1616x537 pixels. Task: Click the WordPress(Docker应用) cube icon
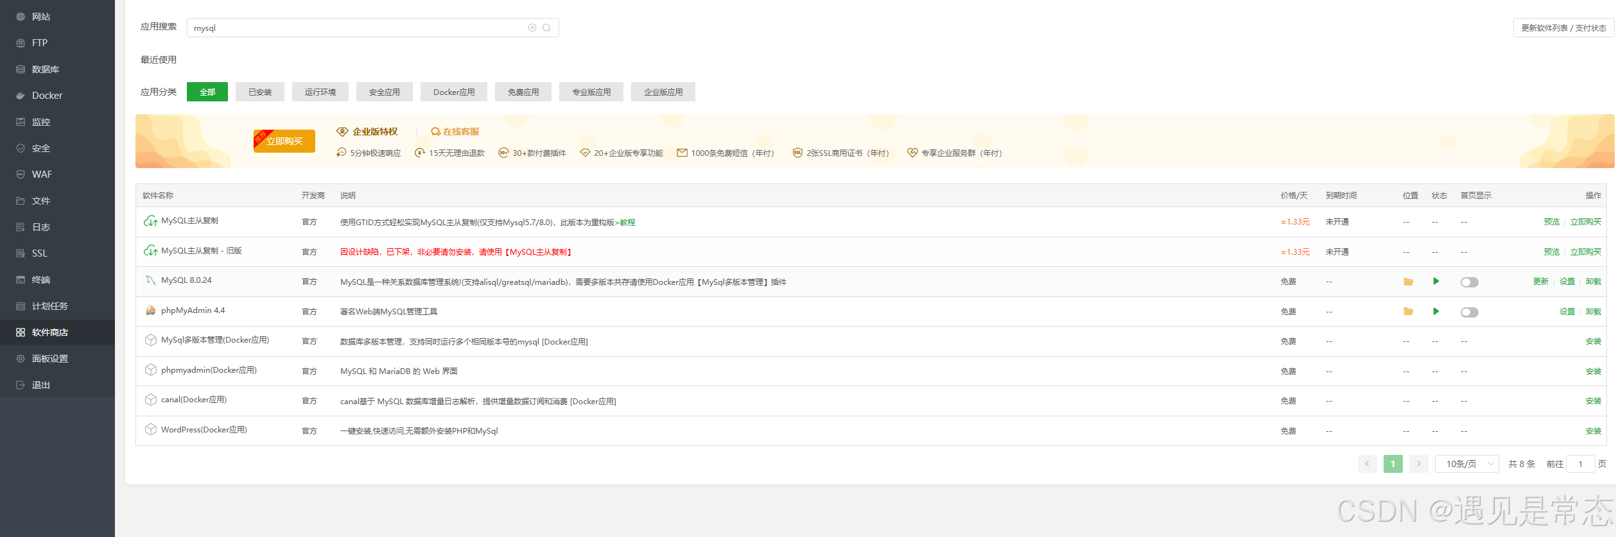click(x=150, y=430)
